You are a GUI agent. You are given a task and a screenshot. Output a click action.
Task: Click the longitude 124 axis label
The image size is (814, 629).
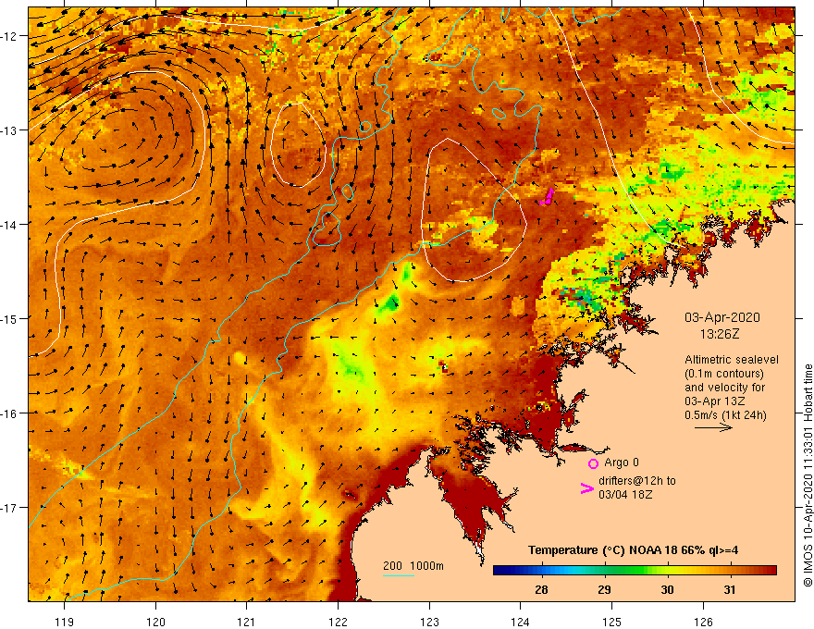pos(520,622)
